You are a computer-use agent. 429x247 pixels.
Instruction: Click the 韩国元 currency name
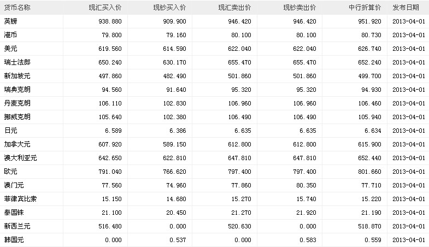pyautogui.click(x=14, y=239)
